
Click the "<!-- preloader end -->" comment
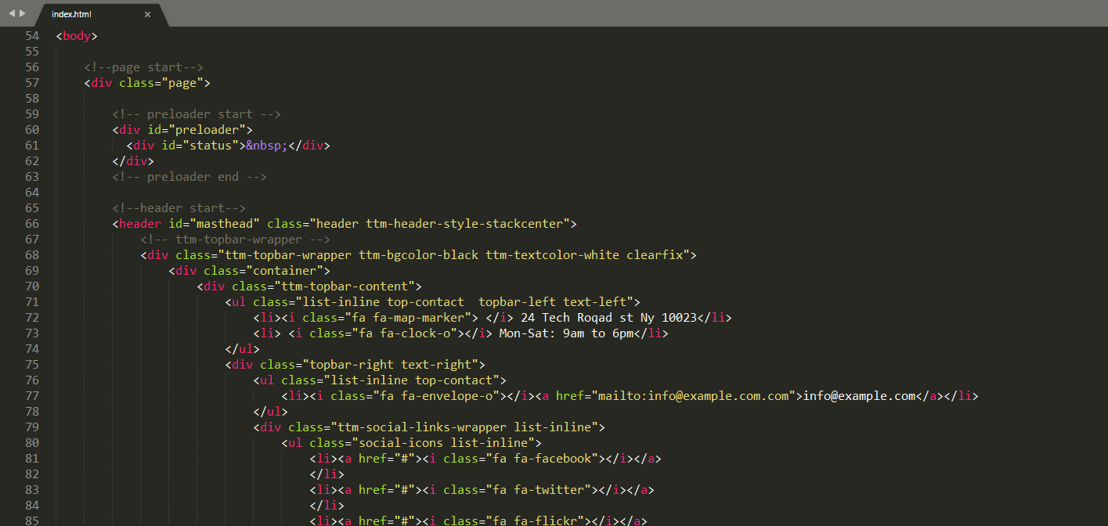(189, 177)
